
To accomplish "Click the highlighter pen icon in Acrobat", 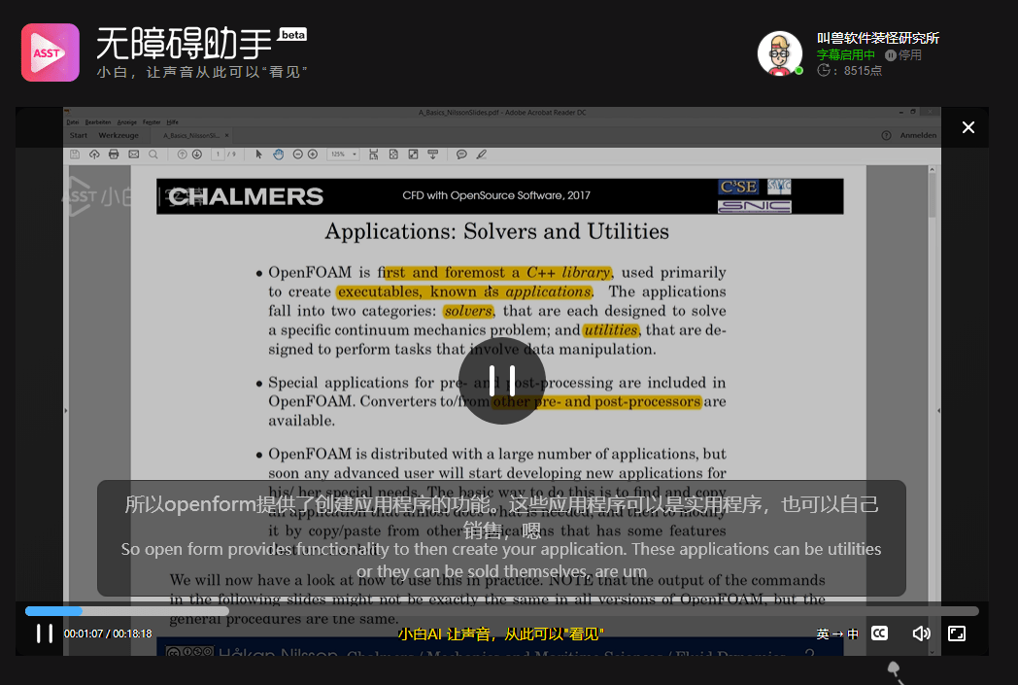I will [x=481, y=154].
